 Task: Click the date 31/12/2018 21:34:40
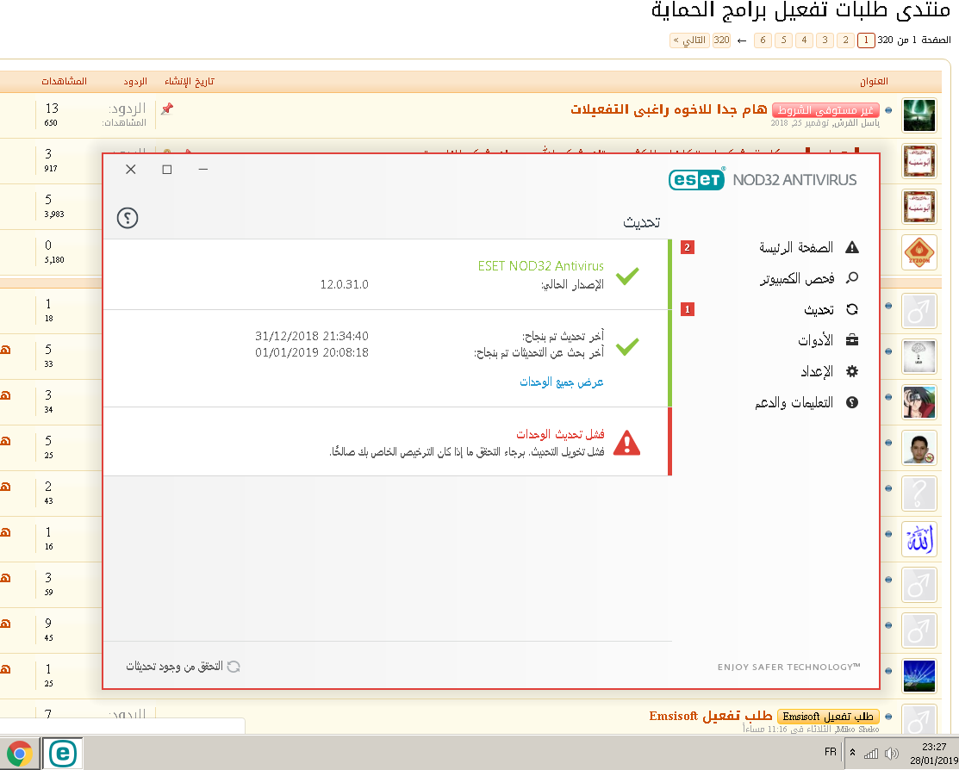click(312, 336)
